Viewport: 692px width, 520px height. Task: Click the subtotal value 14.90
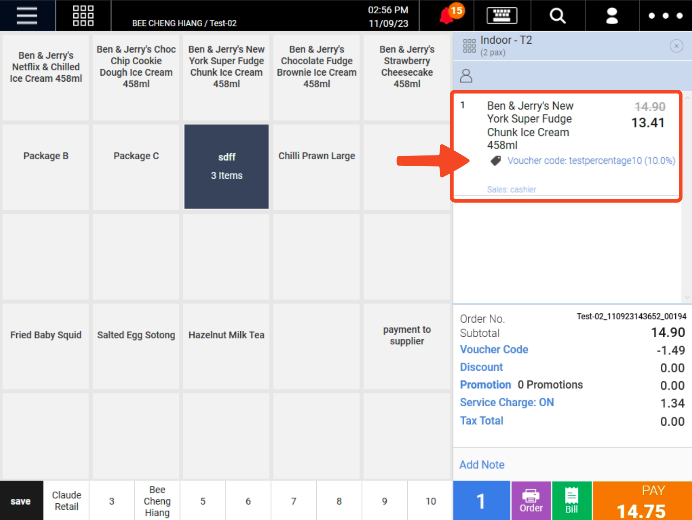[668, 333]
